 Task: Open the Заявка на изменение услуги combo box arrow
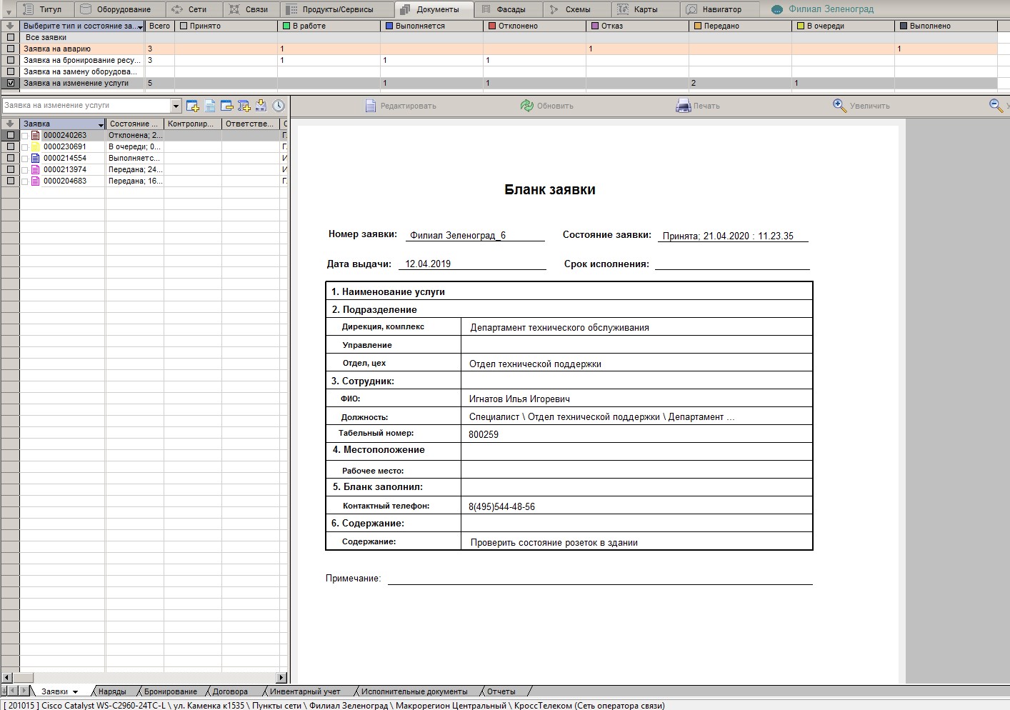tap(176, 106)
